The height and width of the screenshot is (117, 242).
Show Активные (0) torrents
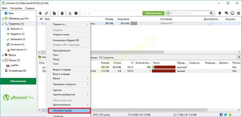[x=17, y=45]
